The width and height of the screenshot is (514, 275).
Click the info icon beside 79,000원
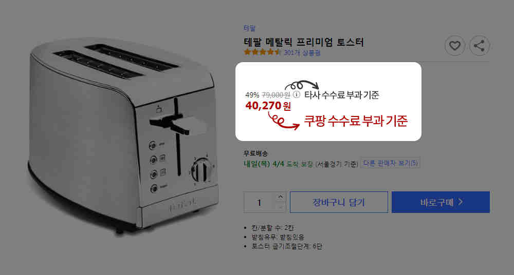(297, 94)
